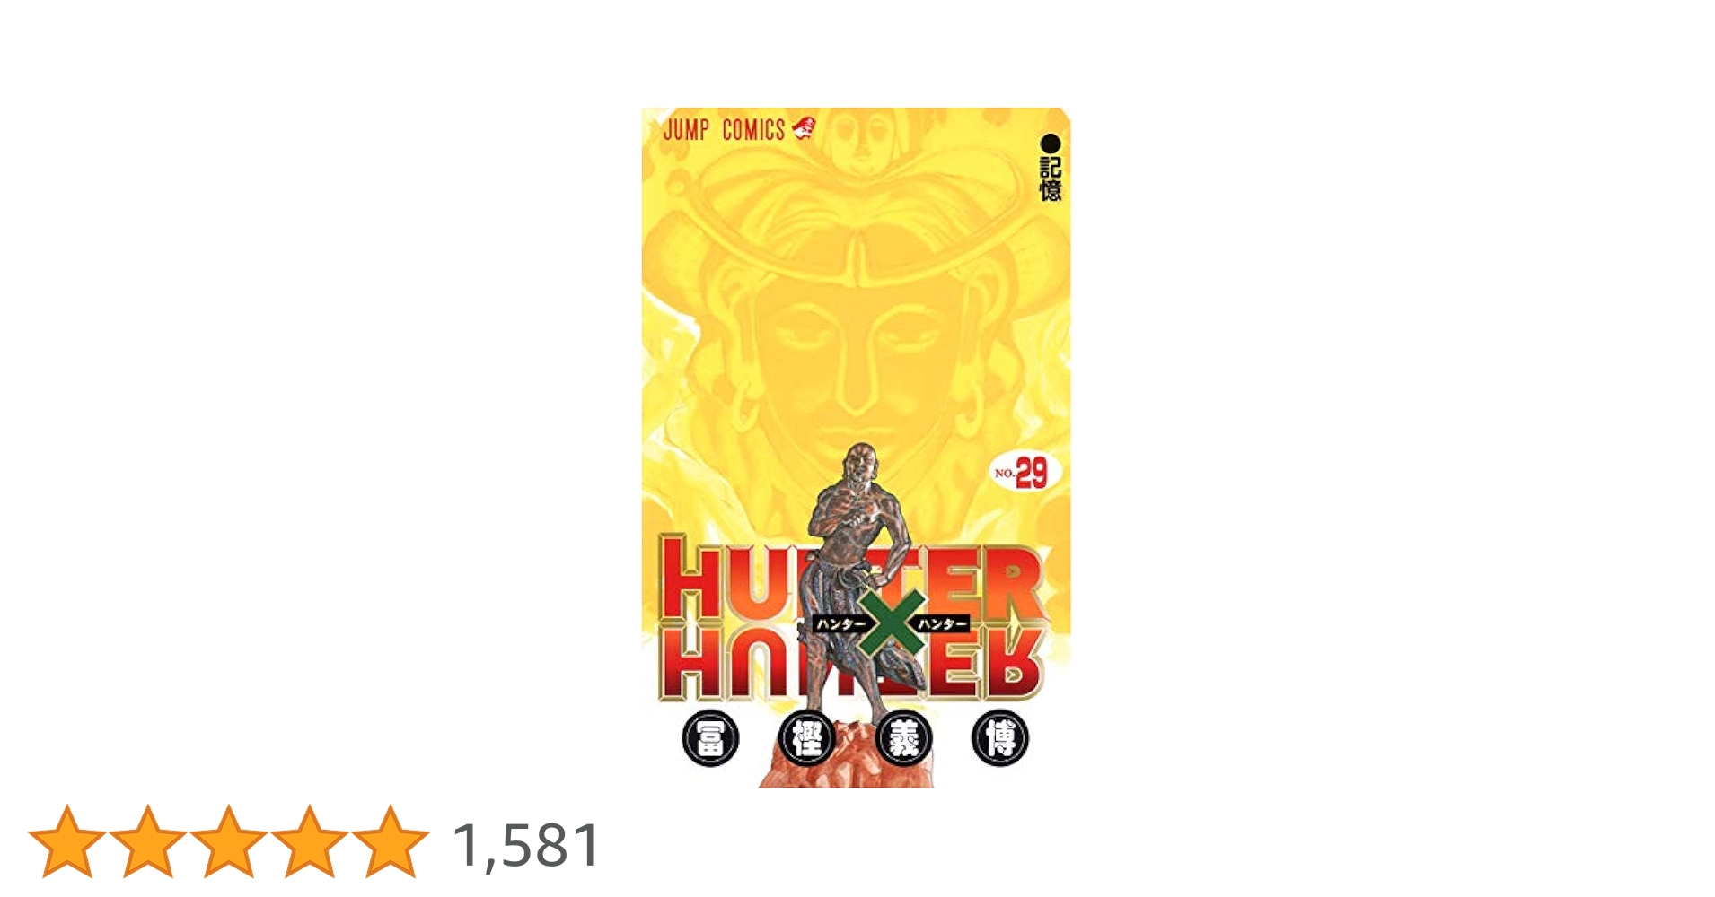Click the 博 author character circle
The height and width of the screenshot is (897, 1715).
click(x=1000, y=739)
